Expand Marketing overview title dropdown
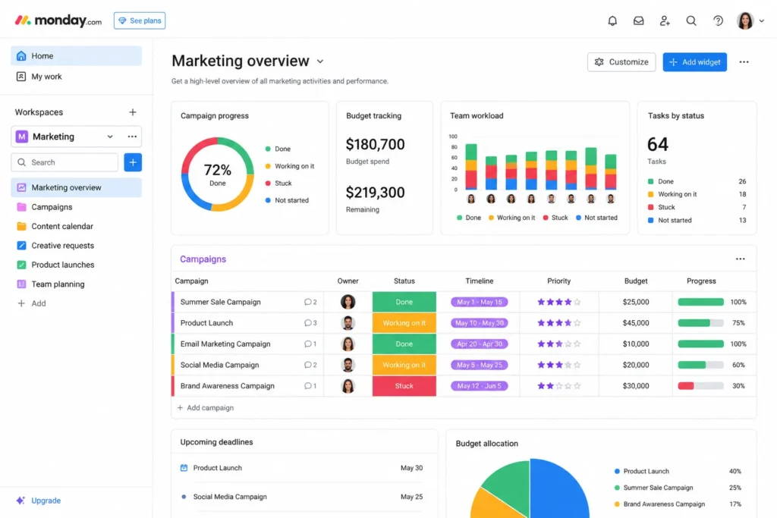The width and height of the screenshot is (777, 518). tap(320, 61)
